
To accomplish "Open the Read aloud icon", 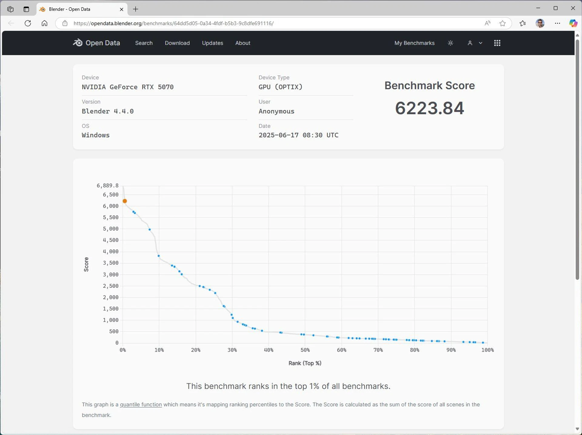I will [x=487, y=23].
